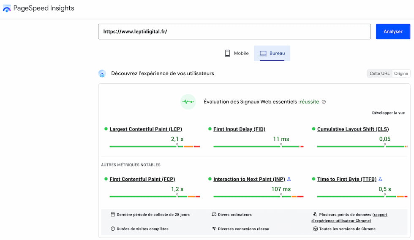This screenshot has height=240, width=414.
Task: Click the green status dot for CLS
Action: (x=313, y=129)
